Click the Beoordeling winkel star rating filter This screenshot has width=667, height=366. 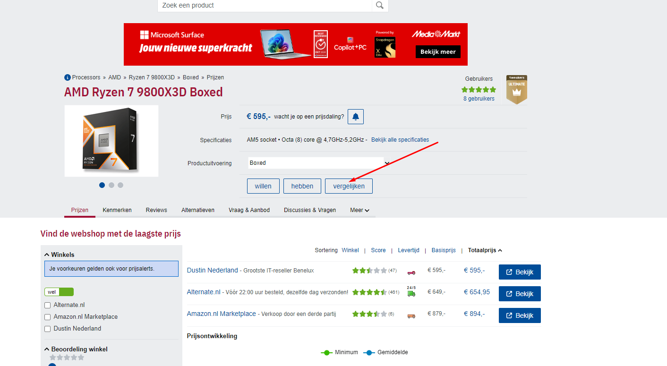click(67, 357)
